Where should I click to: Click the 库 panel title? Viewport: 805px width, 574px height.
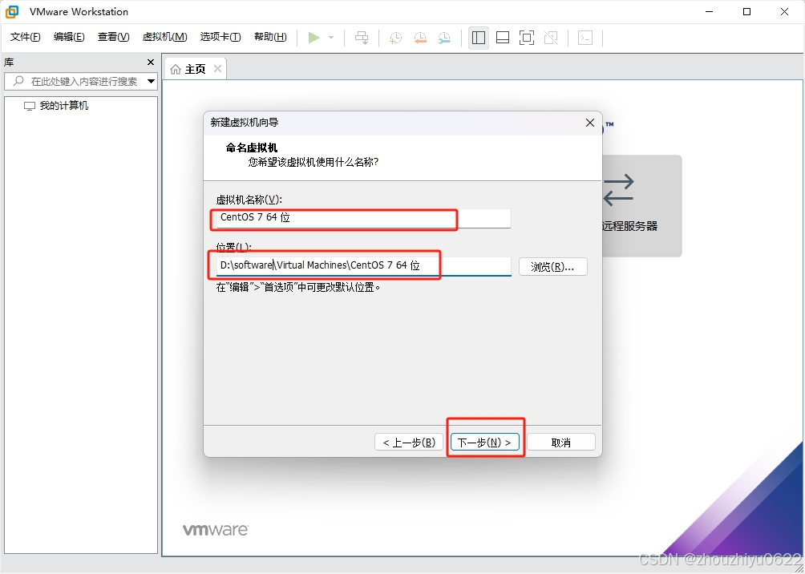[x=9, y=62]
